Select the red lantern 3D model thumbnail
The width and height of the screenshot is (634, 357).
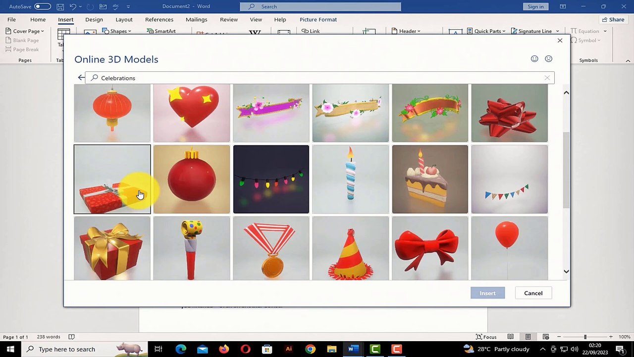pyautogui.click(x=112, y=113)
